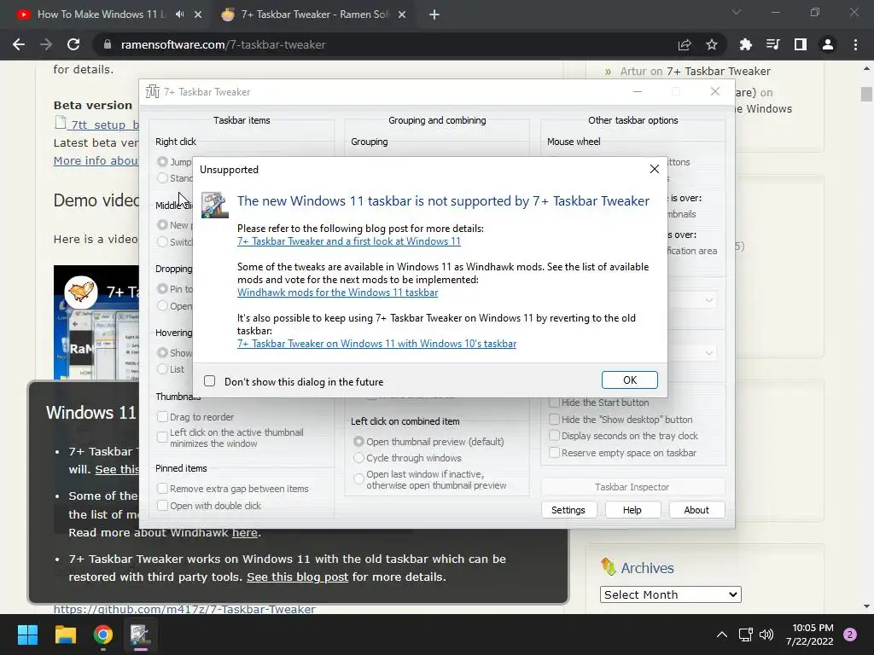Click the network icon in system tray
Screen dimensions: 874x655
(x=746, y=635)
